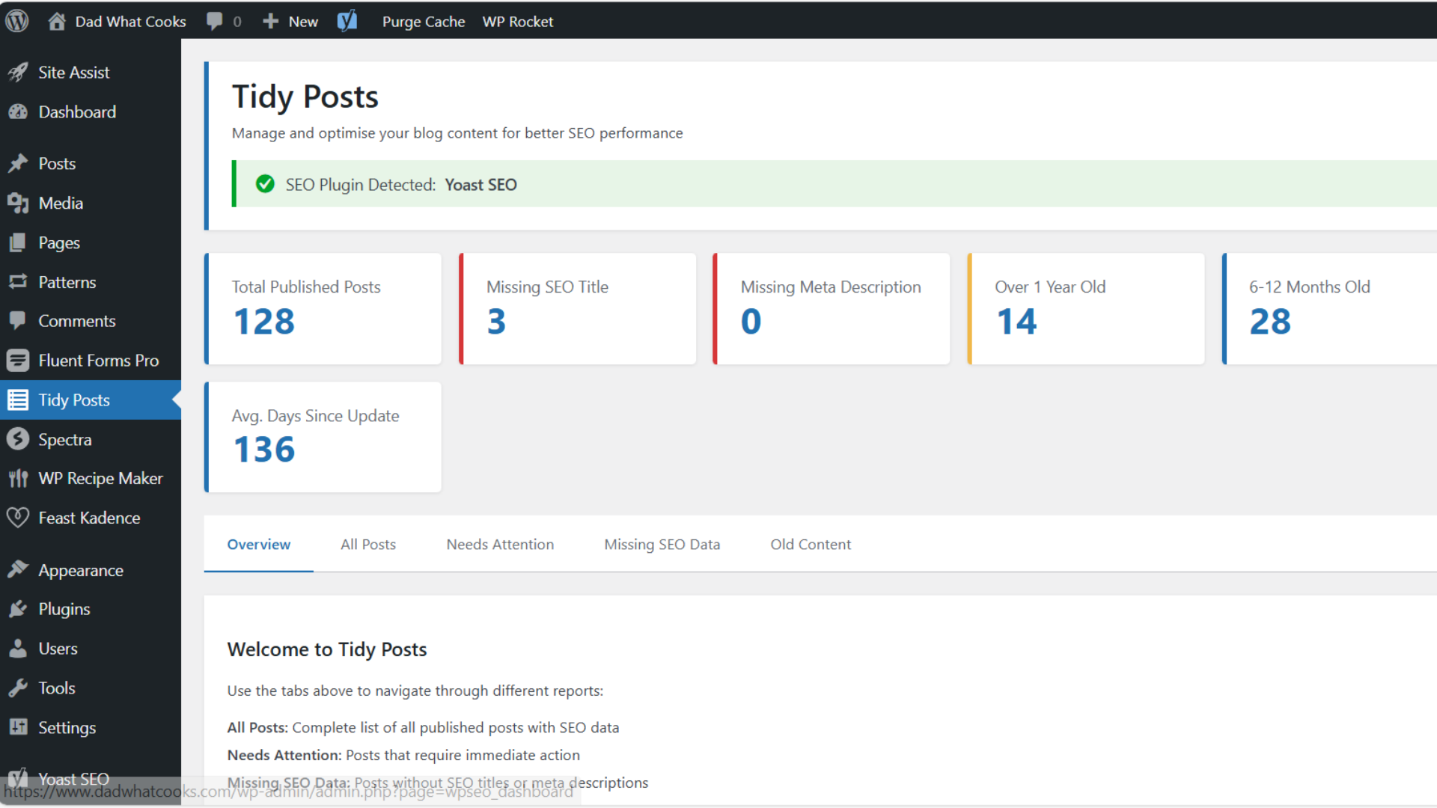The image size is (1437, 808).
Task: Expand the WP Rocket admin bar menu
Action: coord(517,21)
